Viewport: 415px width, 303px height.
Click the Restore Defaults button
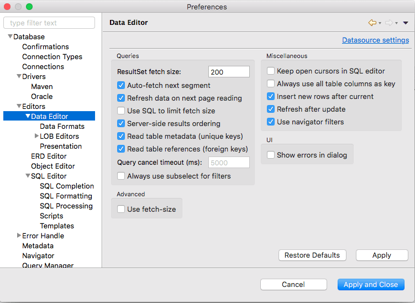click(x=312, y=255)
